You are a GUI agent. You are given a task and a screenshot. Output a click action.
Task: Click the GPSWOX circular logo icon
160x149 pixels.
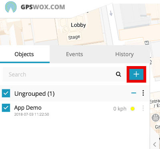11,7
